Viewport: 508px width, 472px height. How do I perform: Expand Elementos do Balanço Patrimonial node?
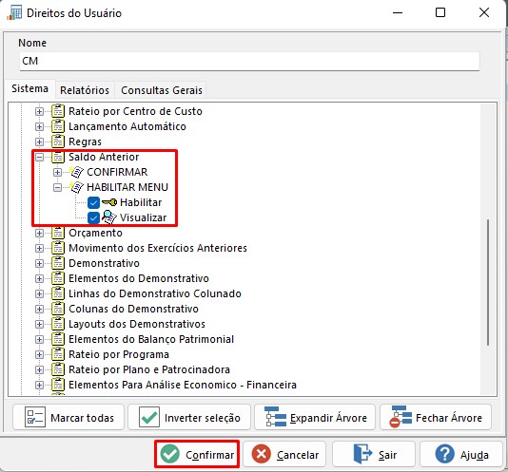pyautogui.click(x=39, y=339)
